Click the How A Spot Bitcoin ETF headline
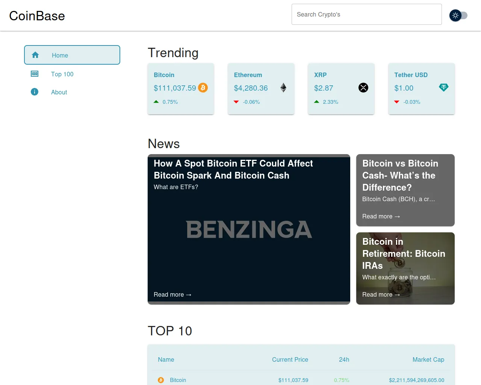Viewport: 481px width, 385px height. click(233, 169)
